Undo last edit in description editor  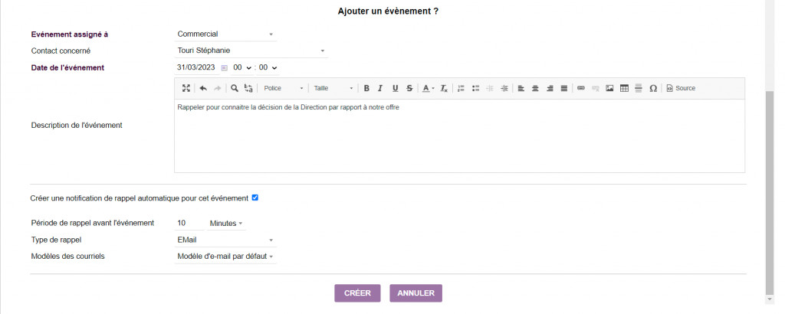pyautogui.click(x=202, y=88)
